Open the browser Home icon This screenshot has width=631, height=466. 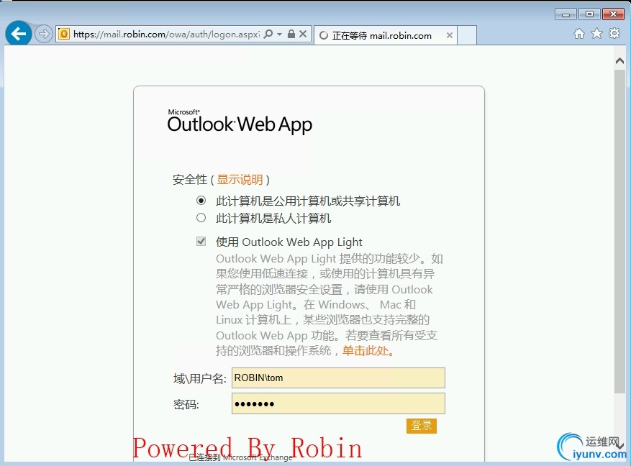point(579,34)
